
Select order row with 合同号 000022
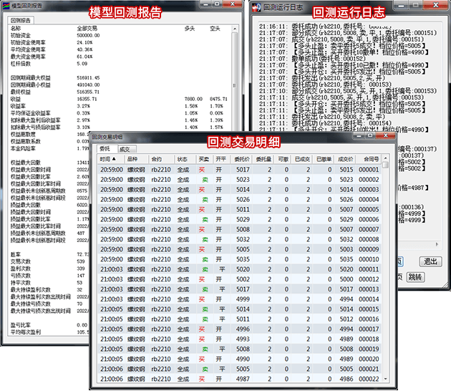tap(240, 379)
